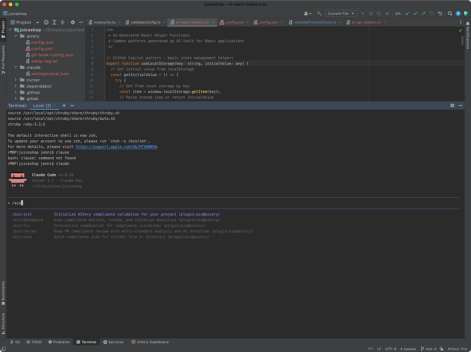
Task: Open git-hook-config.json in project tree
Action: 52,55
